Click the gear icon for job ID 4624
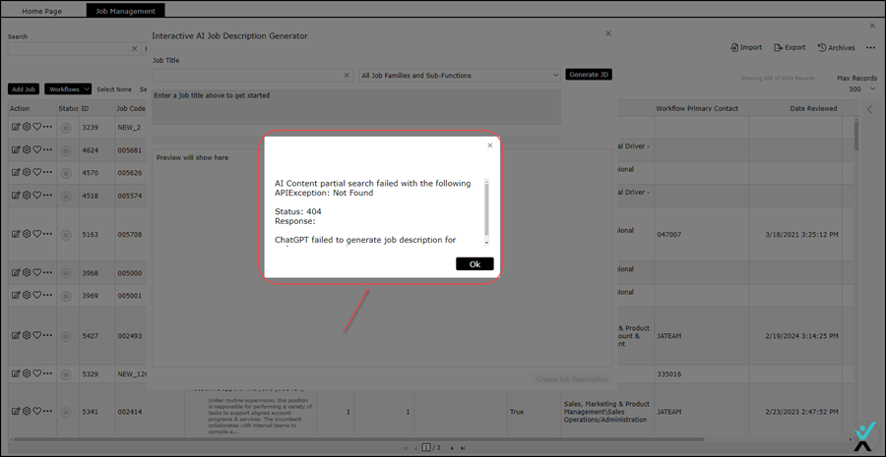This screenshot has height=457, width=886. pyautogui.click(x=26, y=149)
